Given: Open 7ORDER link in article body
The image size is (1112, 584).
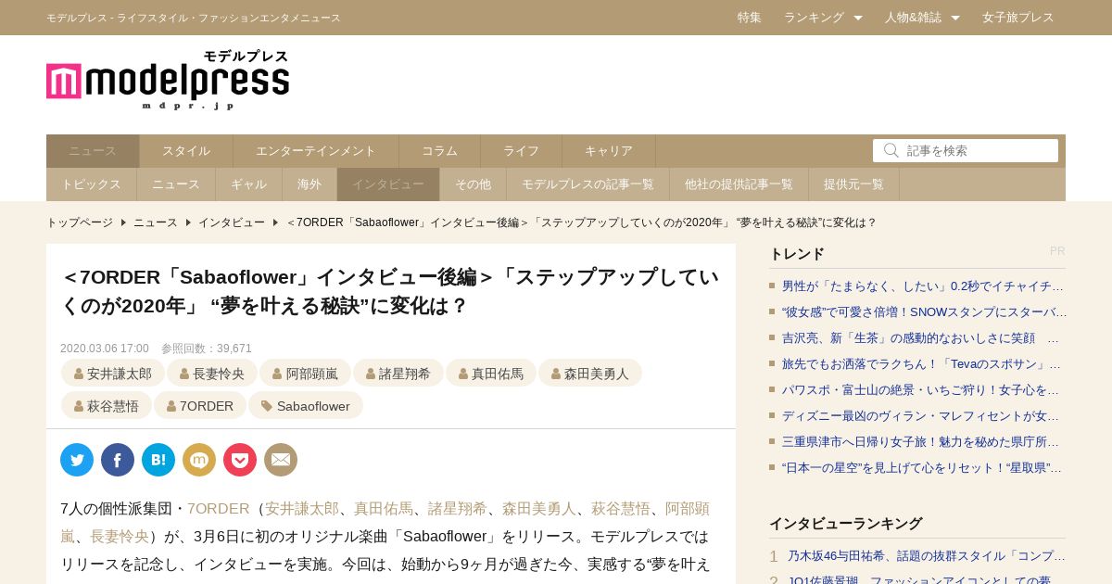Looking at the screenshot, I should (x=219, y=508).
